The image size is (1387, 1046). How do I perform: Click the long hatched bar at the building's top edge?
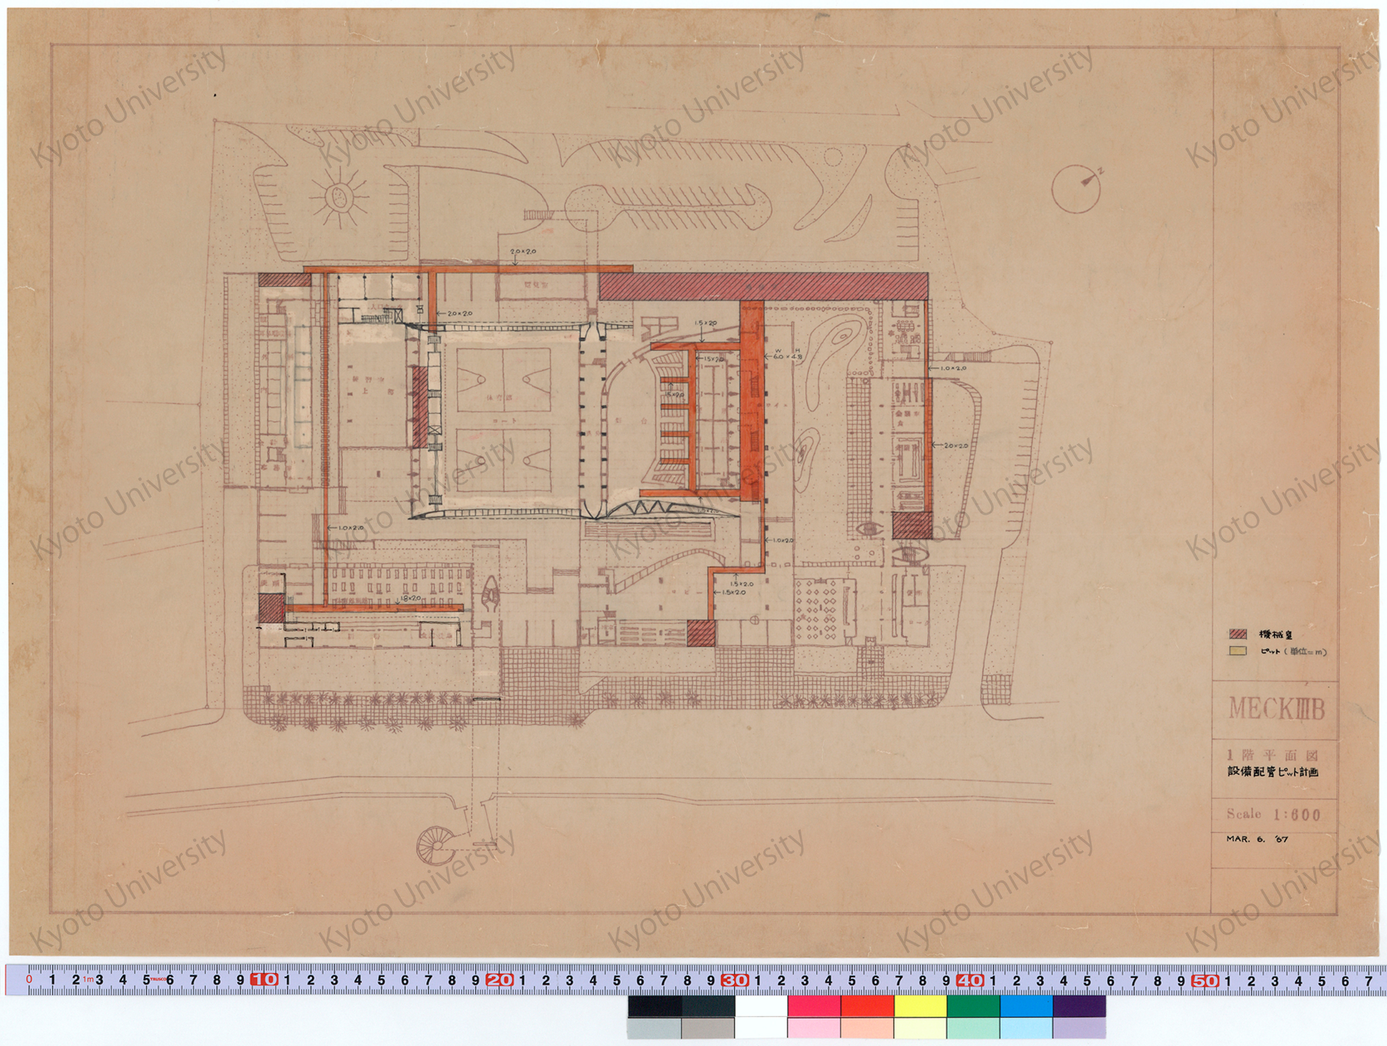764,286
